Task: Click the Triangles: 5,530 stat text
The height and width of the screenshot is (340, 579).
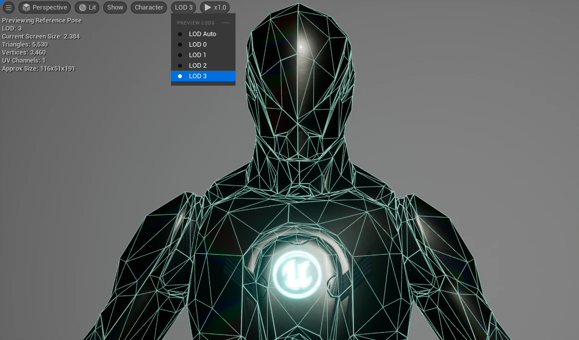Action: [25, 44]
